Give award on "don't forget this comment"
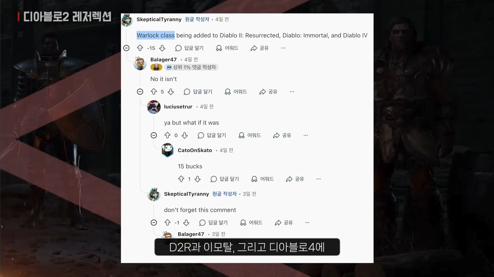This screenshot has width=494, height=277. [251, 223]
